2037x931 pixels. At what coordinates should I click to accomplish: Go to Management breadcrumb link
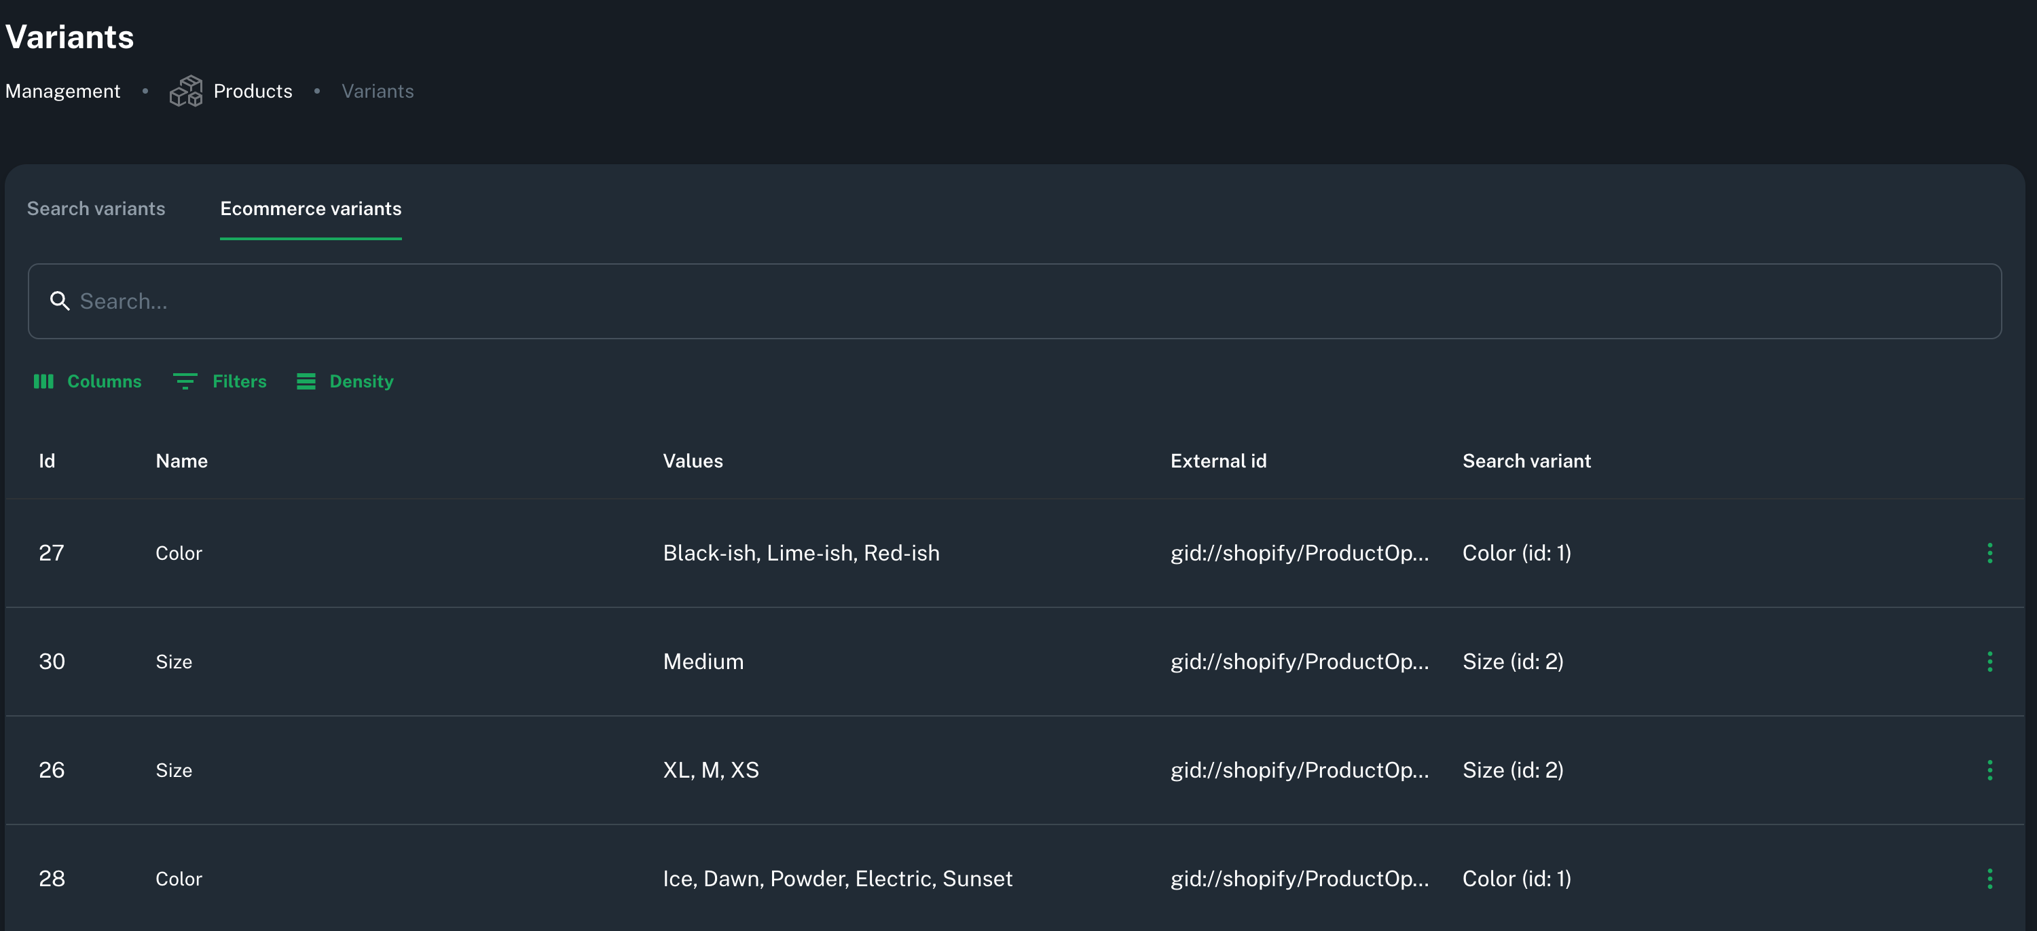click(x=62, y=92)
